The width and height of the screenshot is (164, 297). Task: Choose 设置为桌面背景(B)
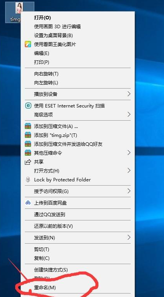pyautogui.click(x=78, y=36)
